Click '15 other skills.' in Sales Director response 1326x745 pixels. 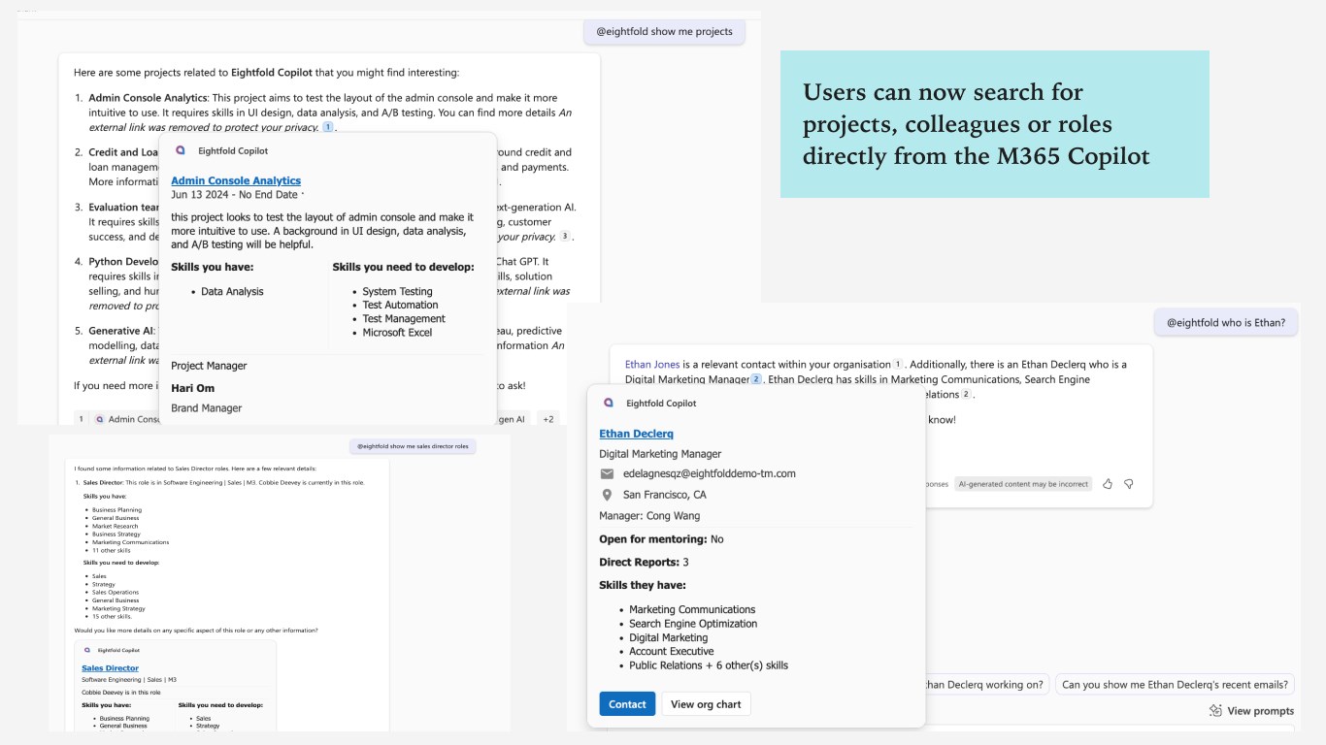(x=112, y=616)
